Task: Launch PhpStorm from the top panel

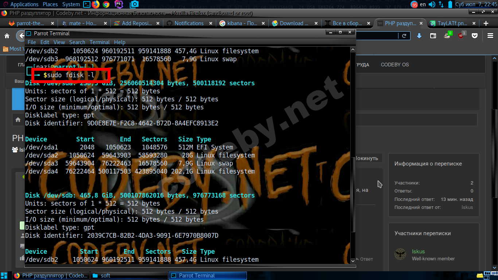Action: point(118,4)
